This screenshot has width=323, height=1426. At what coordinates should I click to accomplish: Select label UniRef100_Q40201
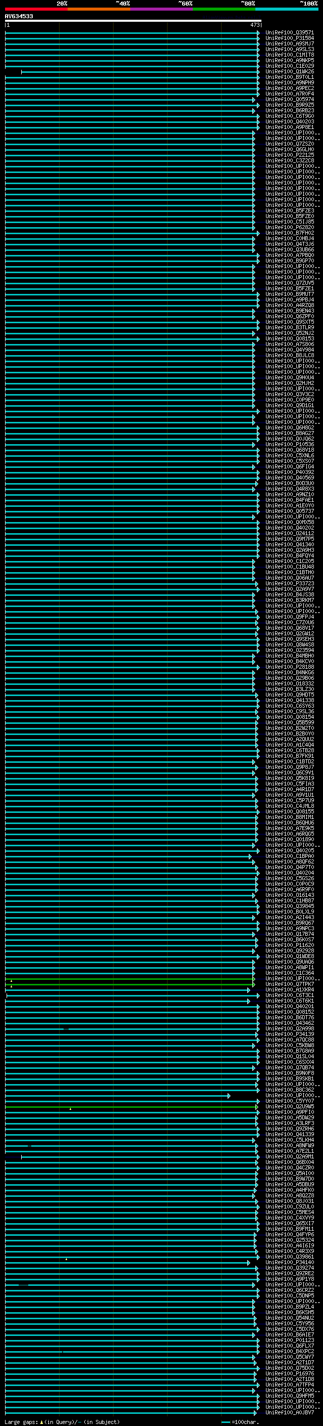289,1006
